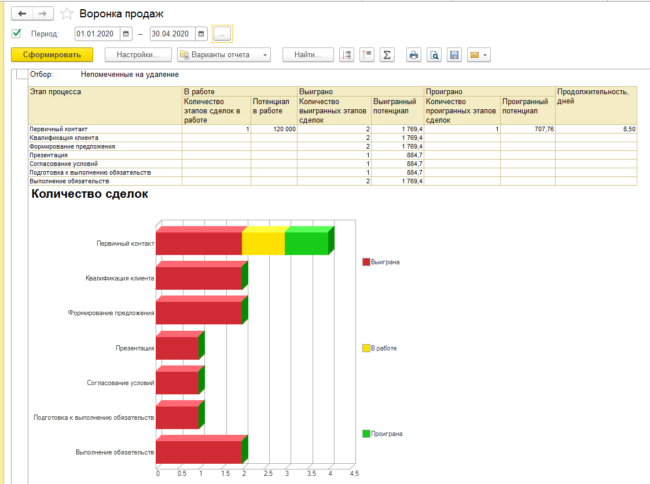Open calendar for the end date 30.04.2020

(201, 34)
